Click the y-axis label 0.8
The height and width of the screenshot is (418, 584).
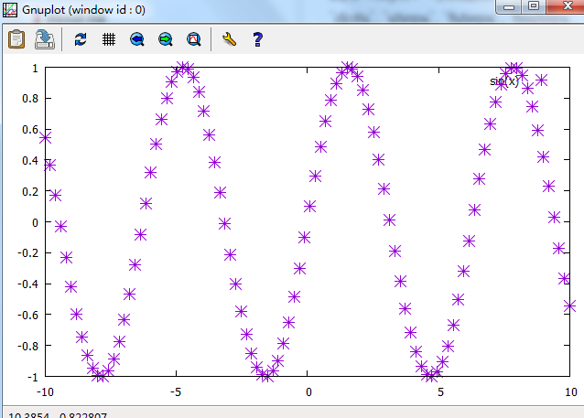coord(30,99)
